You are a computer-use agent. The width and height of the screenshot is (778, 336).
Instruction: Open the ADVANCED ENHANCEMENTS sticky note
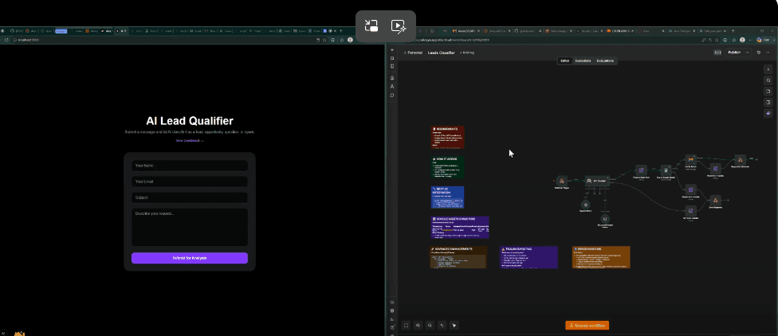tap(458, 257)
